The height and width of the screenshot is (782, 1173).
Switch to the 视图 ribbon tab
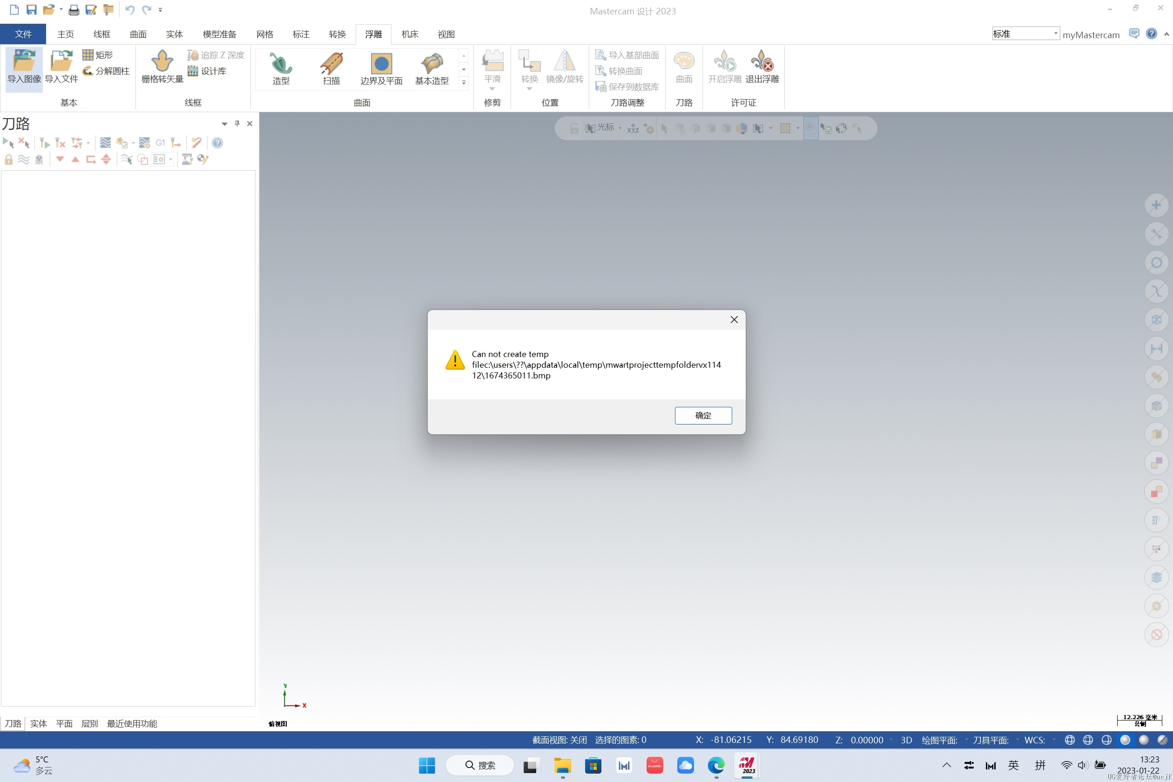point(446,34)
